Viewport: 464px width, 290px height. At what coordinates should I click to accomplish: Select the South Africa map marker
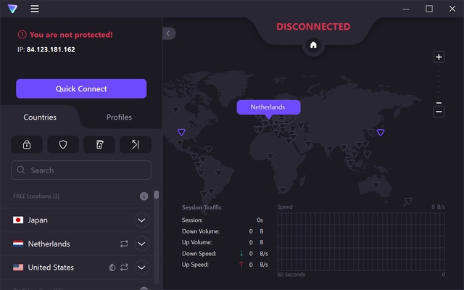point(283,190)
